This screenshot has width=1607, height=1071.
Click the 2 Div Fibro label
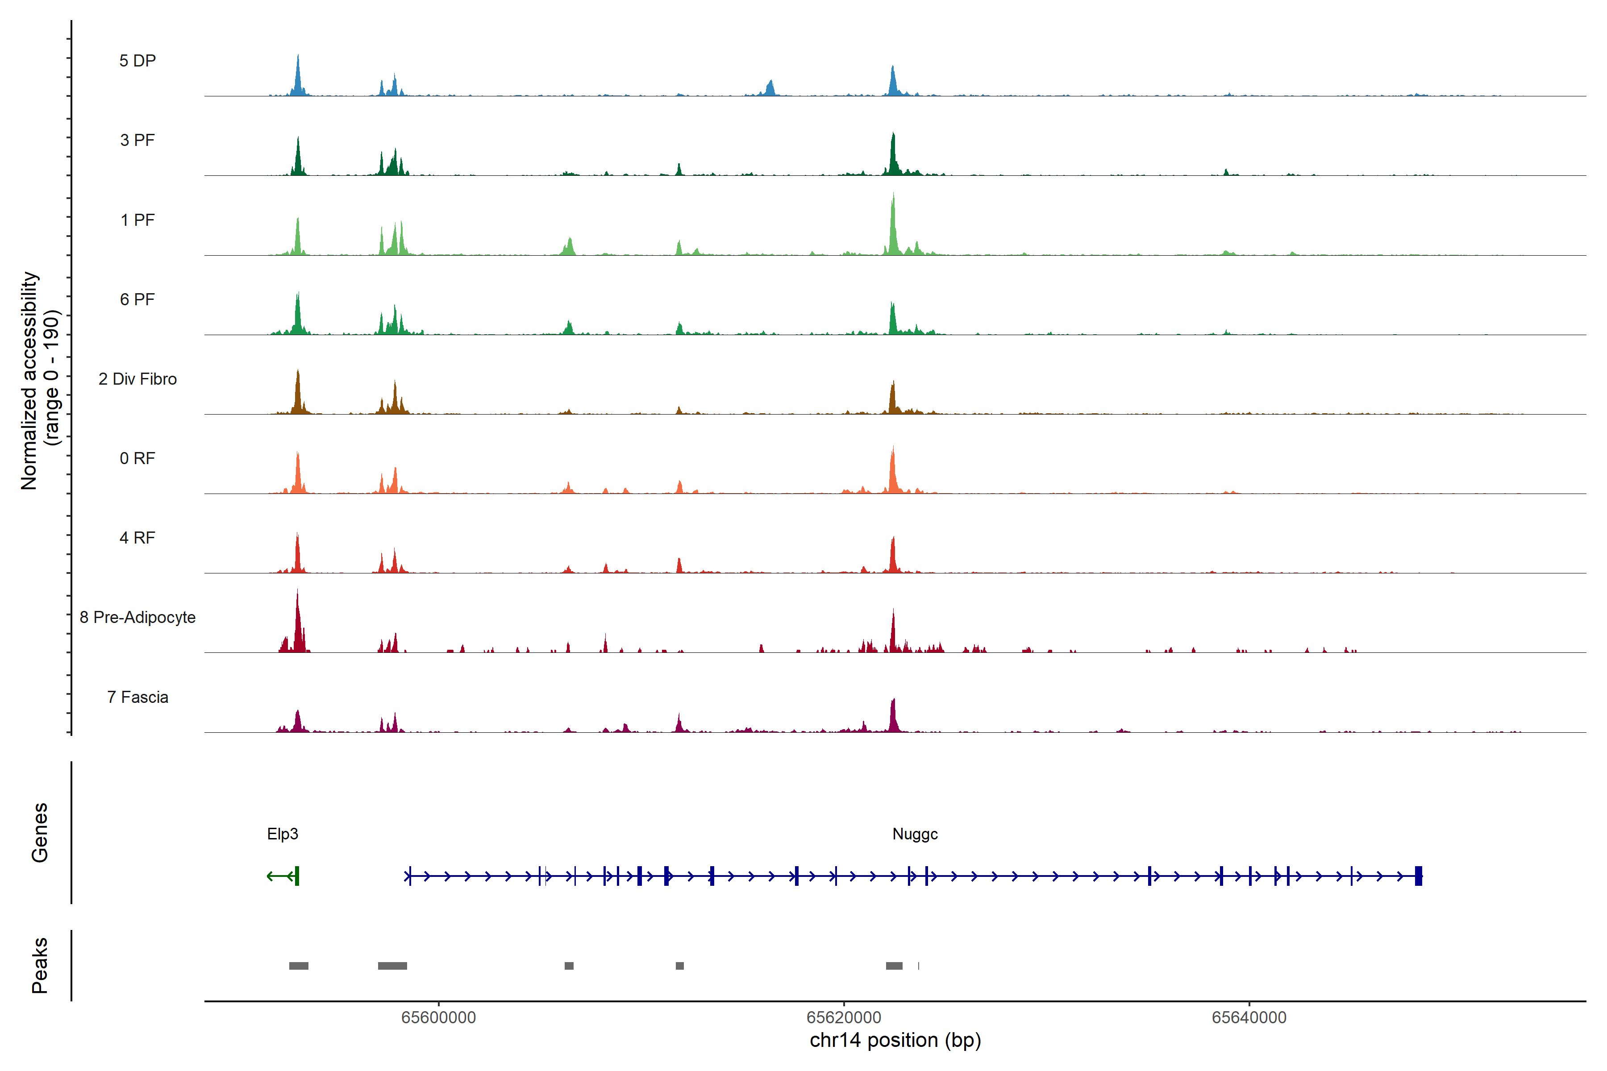pyautogui.click(x=137, y=379)
